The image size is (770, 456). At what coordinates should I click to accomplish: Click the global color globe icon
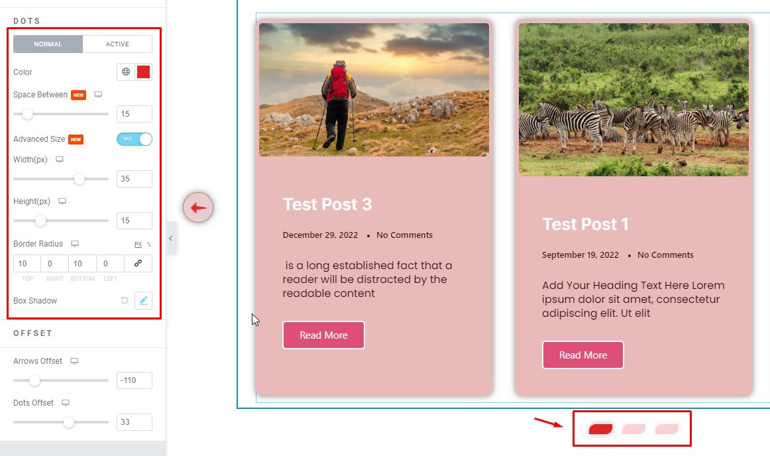click(x=126, y=72)
